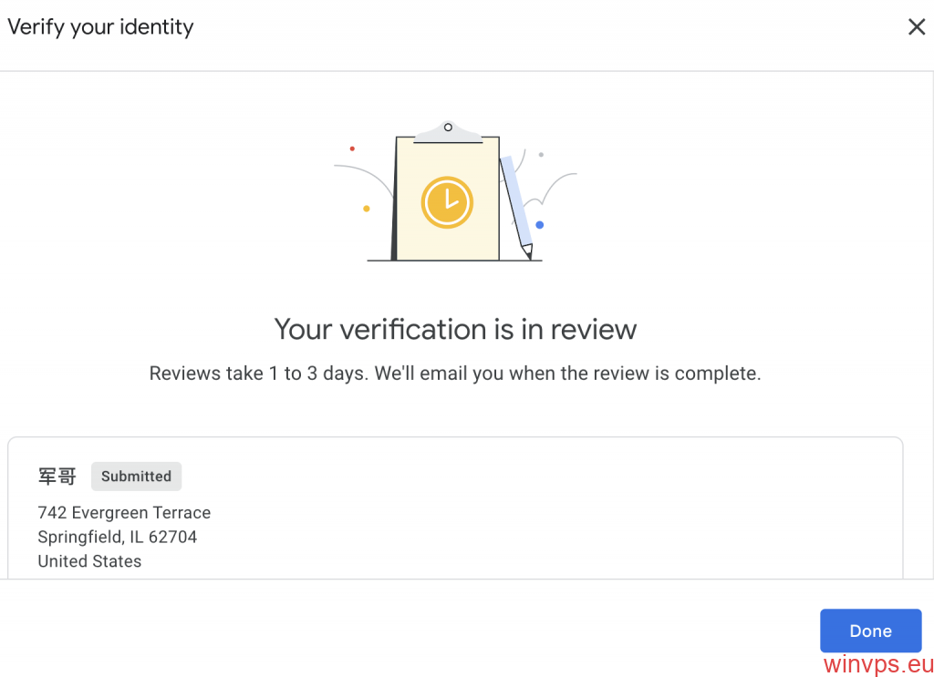Click the yellow clock icon on clipboard
This screenshot has height=677, width=934.
(x=447, y=202)
